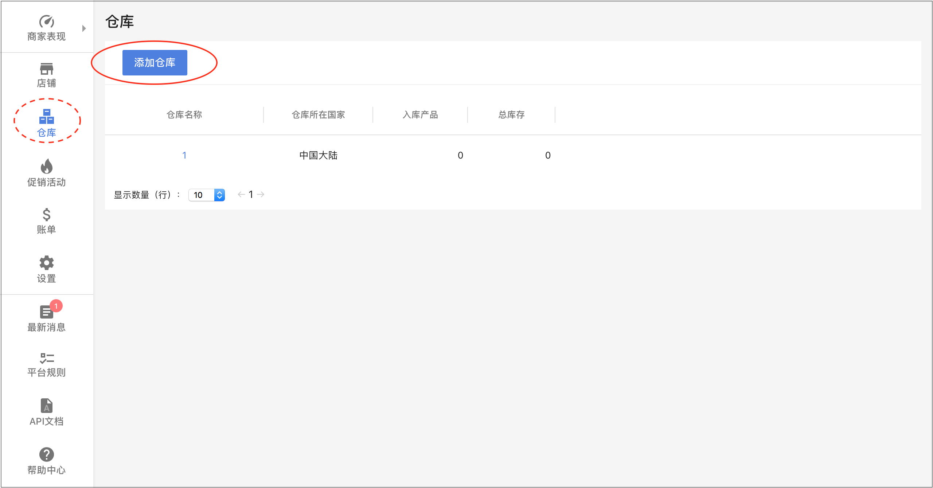Viewport: 933px width, 488px height.
Task: Click the 入库产品 column header
Action: coord(420,115)
